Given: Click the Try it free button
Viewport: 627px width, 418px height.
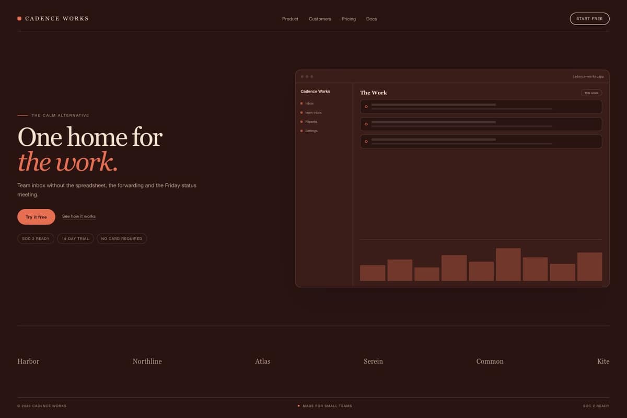Looking at the screenshot, I should point(36,217).
